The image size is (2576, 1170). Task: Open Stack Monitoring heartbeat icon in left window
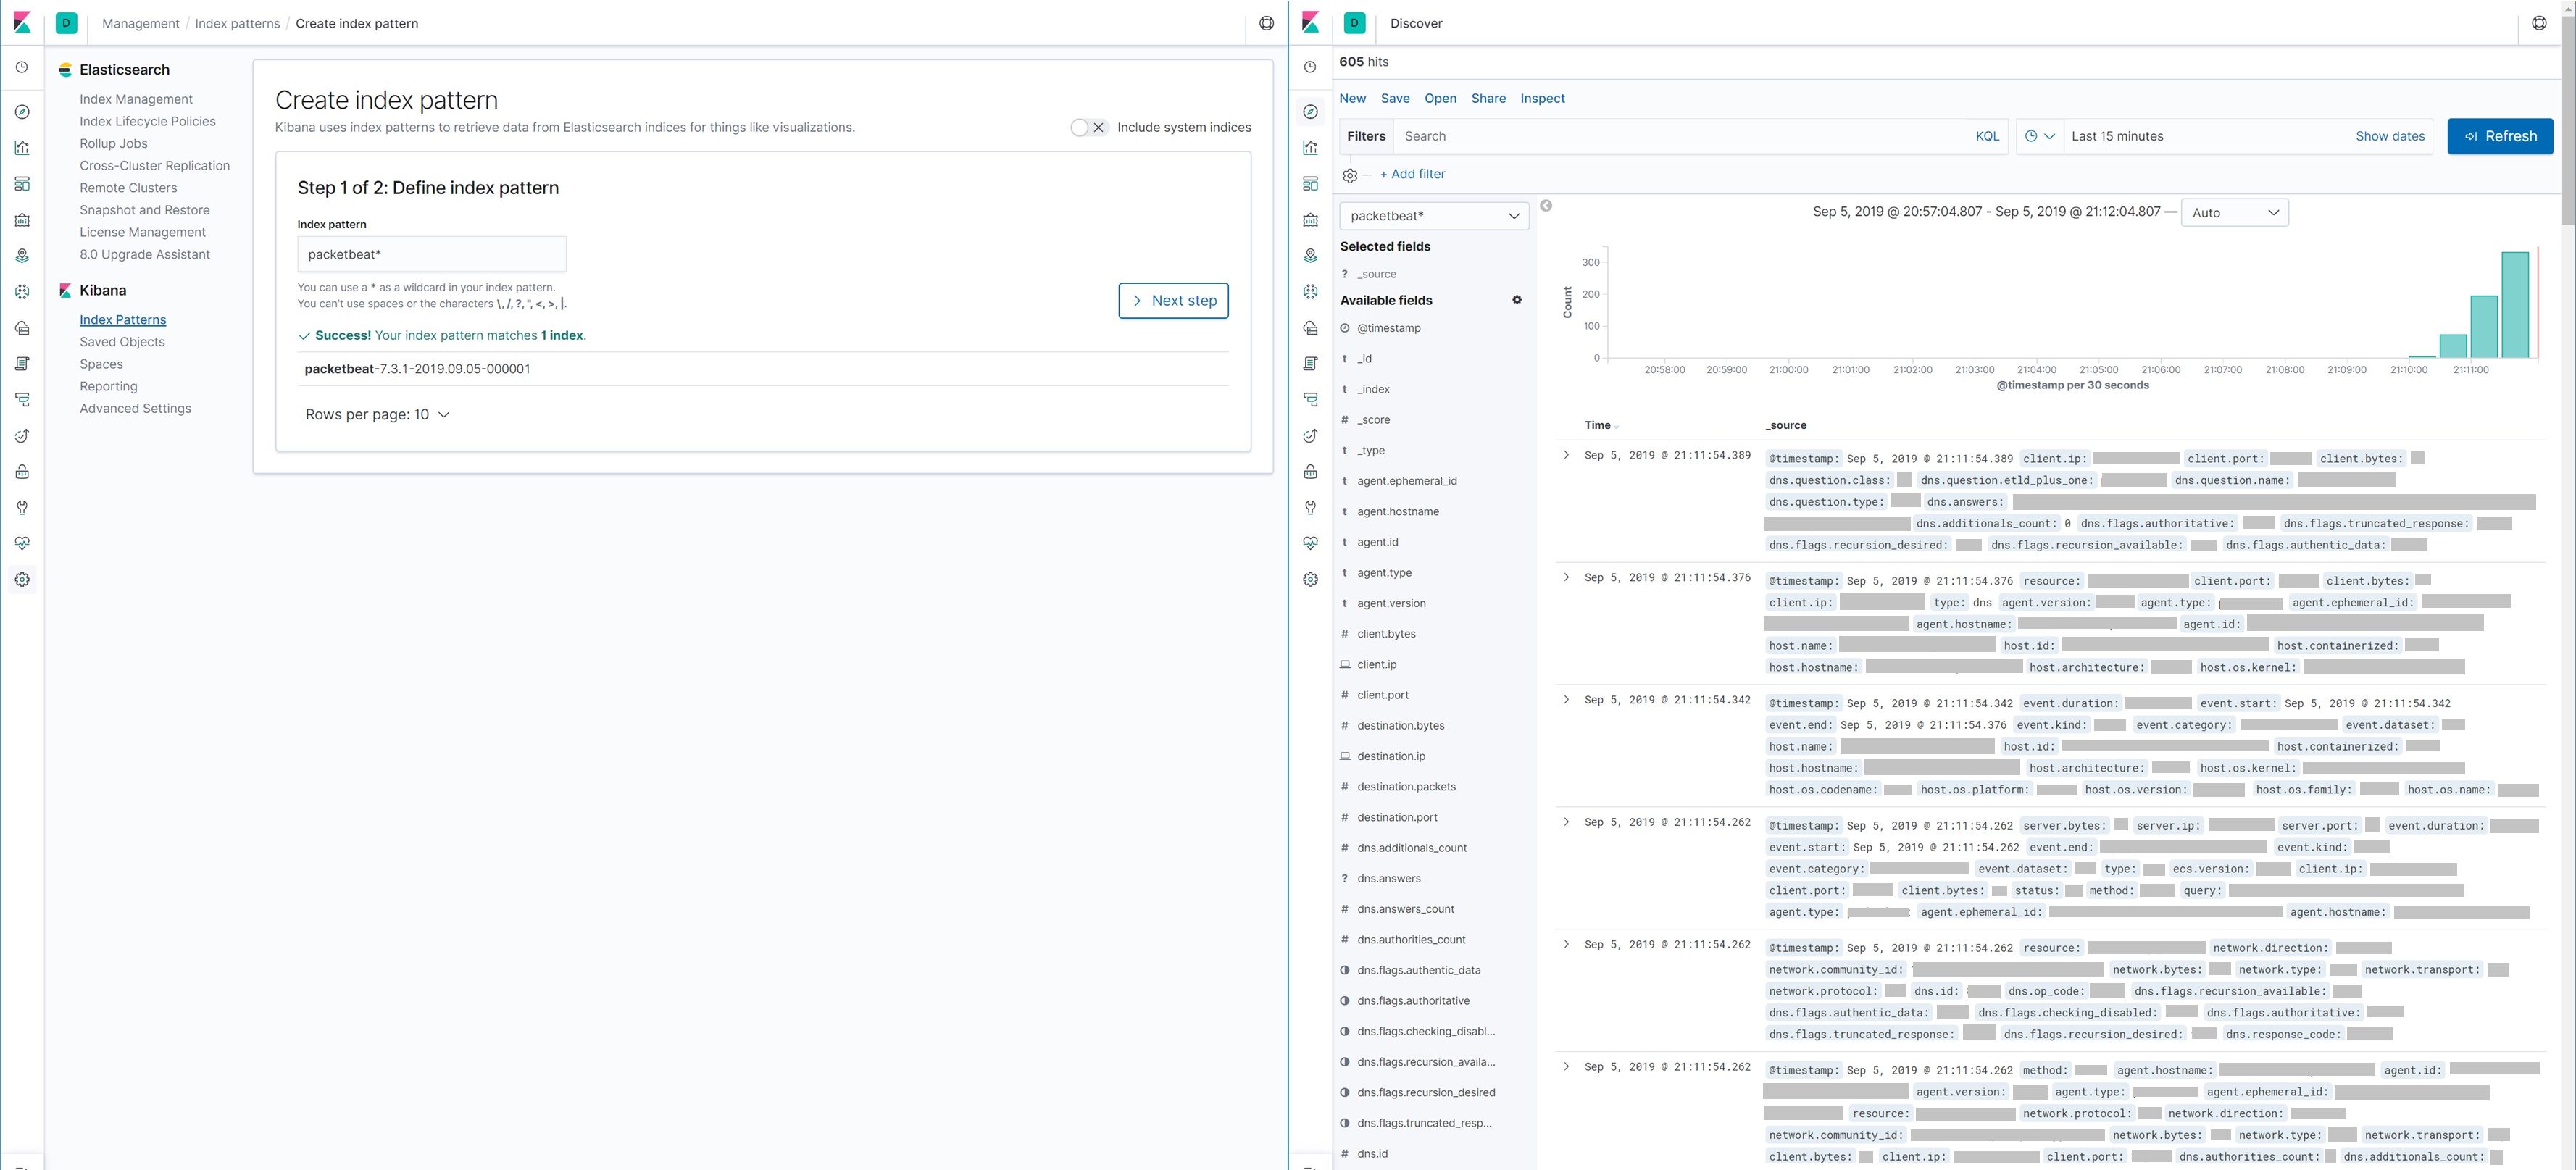point(22,544)
